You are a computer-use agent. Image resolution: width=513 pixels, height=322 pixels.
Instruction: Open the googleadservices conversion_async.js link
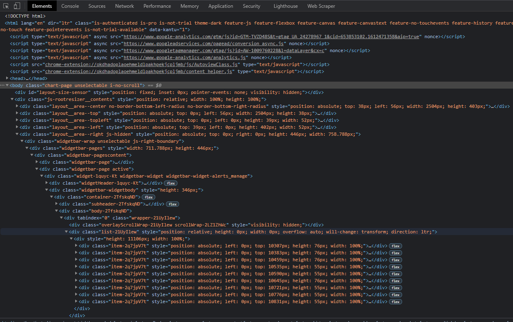204,43
